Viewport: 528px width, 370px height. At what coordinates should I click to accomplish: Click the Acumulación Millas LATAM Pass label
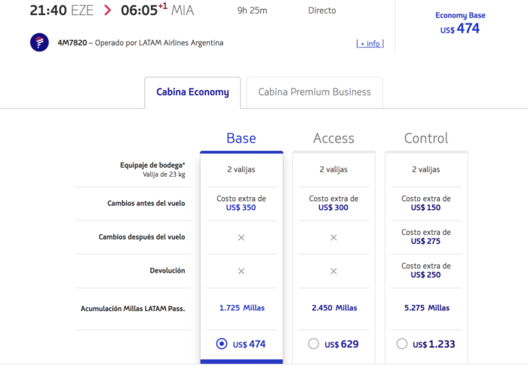click(x=133, y=309)
